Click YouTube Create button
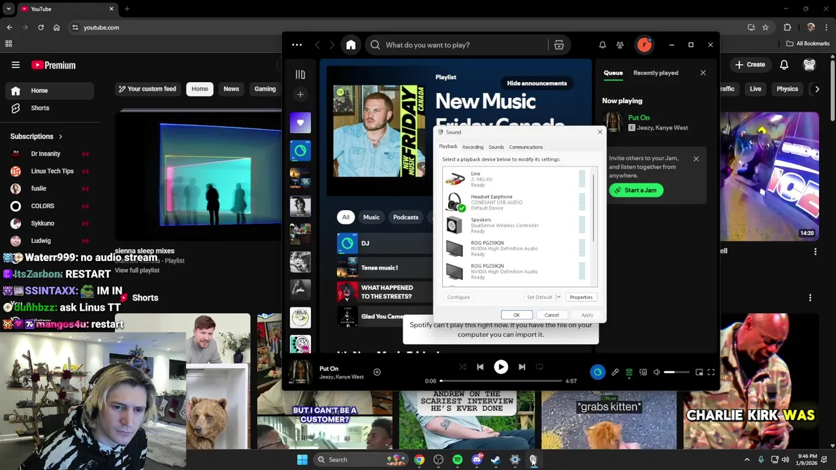The image size is (836, 470). [750, 65]
